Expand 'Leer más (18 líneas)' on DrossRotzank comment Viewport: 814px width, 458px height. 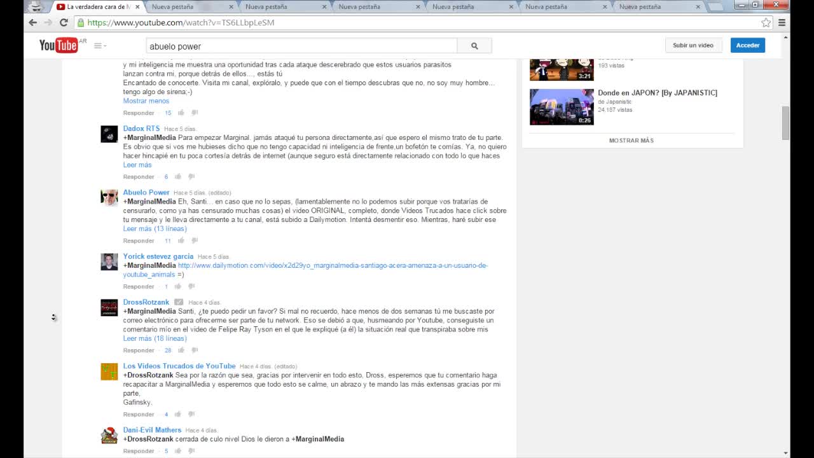(x=155, y=338)
